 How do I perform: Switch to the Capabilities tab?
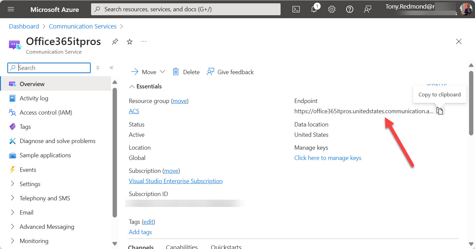pyautogui.click(x=182, y=246)
